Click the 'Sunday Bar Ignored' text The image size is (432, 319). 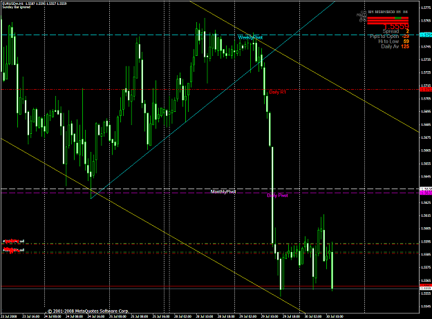(17, 7)
